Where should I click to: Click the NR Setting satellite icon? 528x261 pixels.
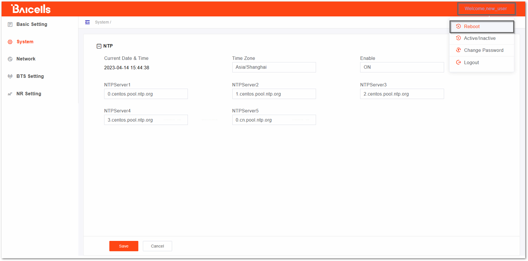click(10, 94)
